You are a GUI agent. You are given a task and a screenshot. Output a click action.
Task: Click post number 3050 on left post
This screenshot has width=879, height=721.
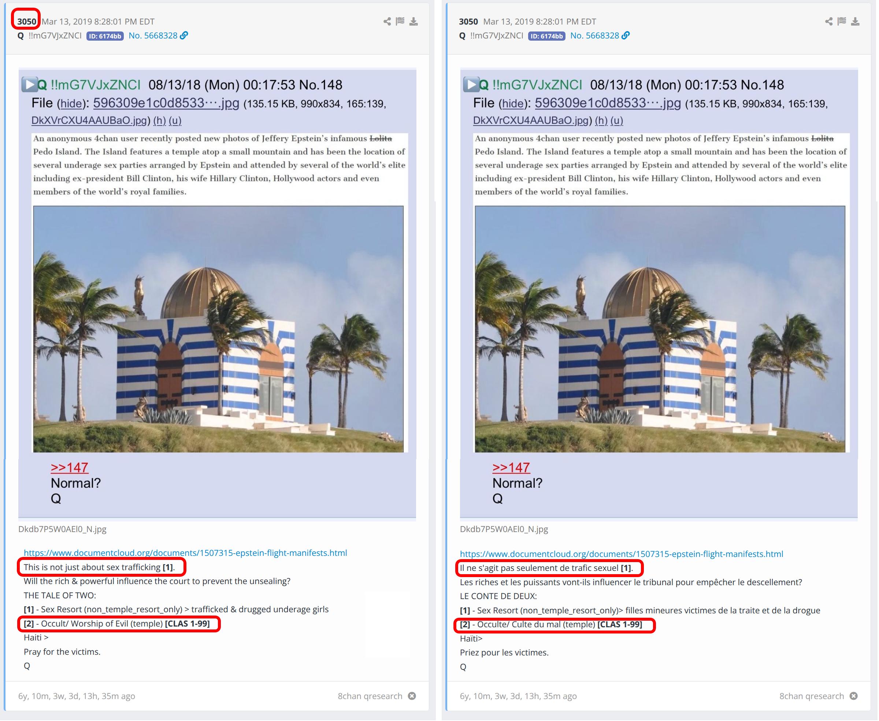point(27,22)
